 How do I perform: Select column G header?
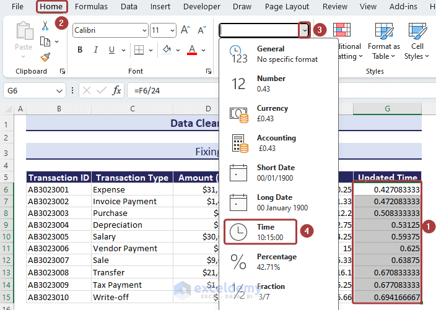pyautogui.click(x=387, y=109)
